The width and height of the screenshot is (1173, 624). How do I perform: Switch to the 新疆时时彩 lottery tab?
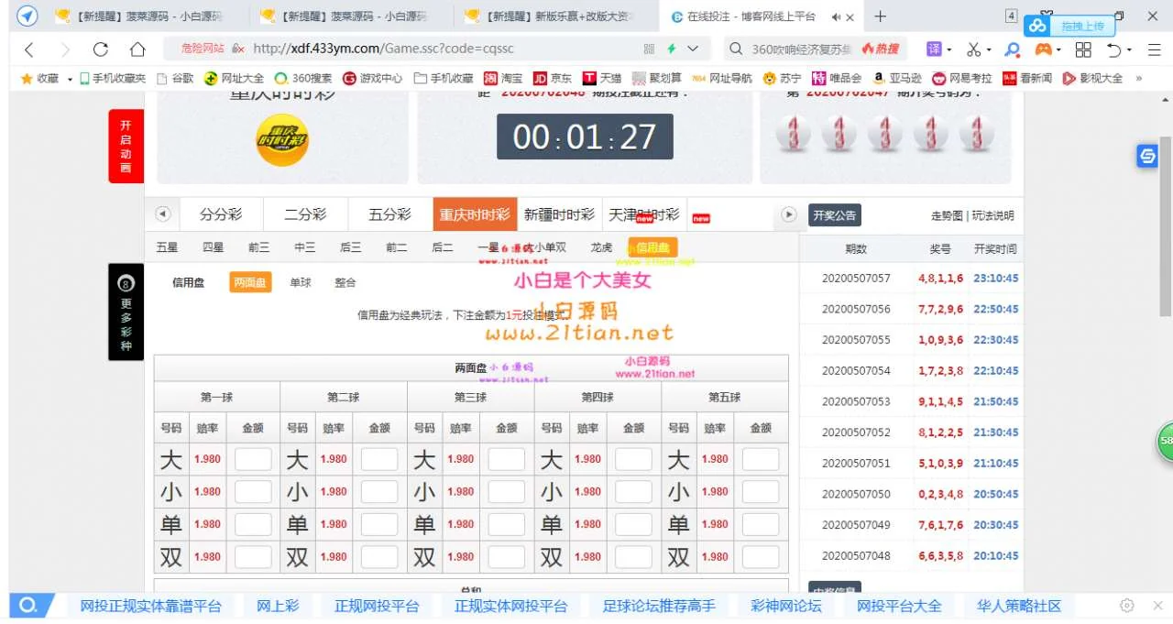(559, 214)
